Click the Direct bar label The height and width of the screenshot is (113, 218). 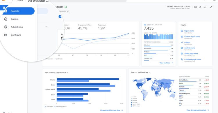pos(53,85)
